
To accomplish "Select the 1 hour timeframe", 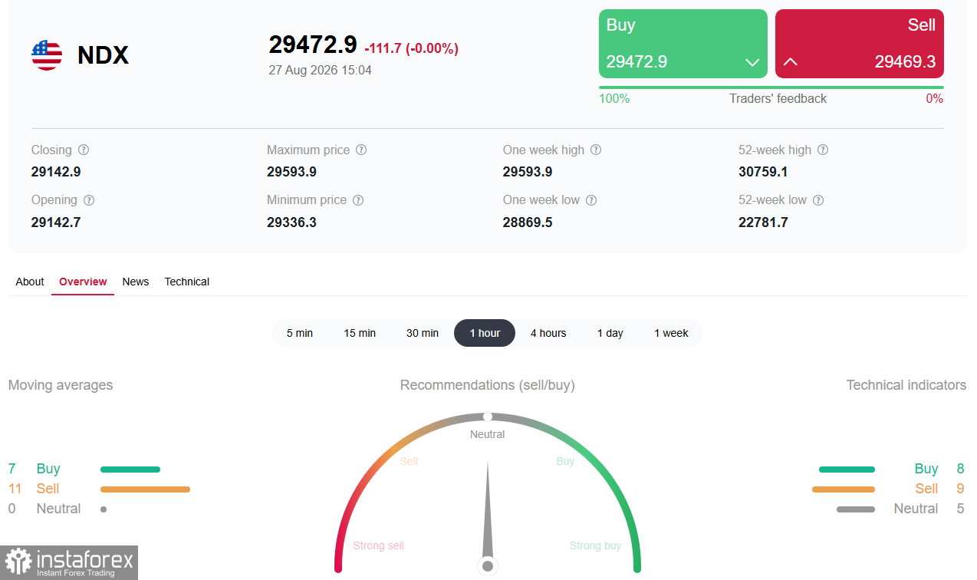I will (485, 333).
